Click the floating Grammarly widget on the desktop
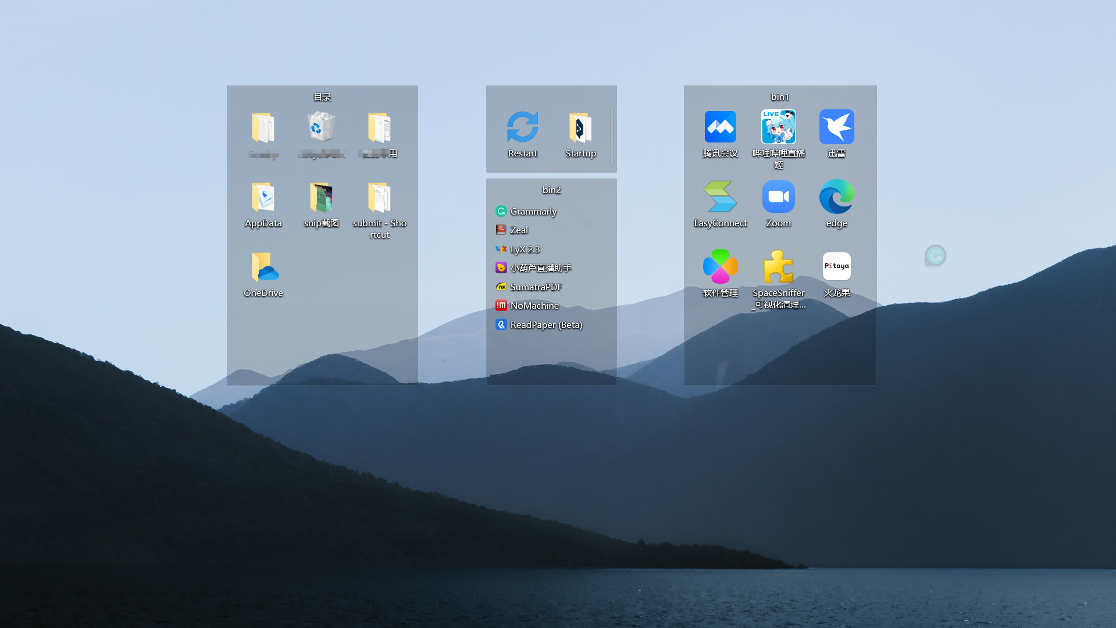The width and height of the screenshot is (1116, 628). click(936, 255)
